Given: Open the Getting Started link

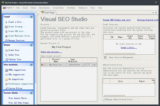Looking at the screenshot, I should pos(148,20).
